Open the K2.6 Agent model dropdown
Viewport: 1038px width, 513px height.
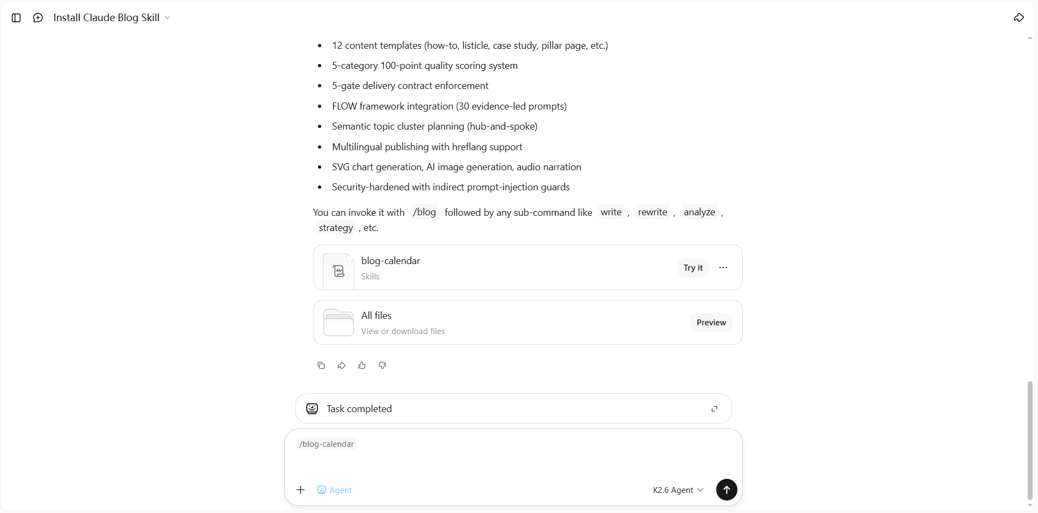coord(678,490)
